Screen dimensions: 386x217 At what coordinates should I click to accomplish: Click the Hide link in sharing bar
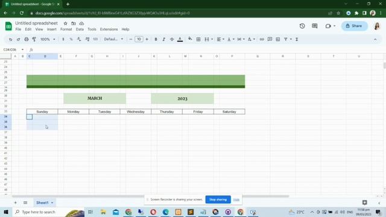236,200
